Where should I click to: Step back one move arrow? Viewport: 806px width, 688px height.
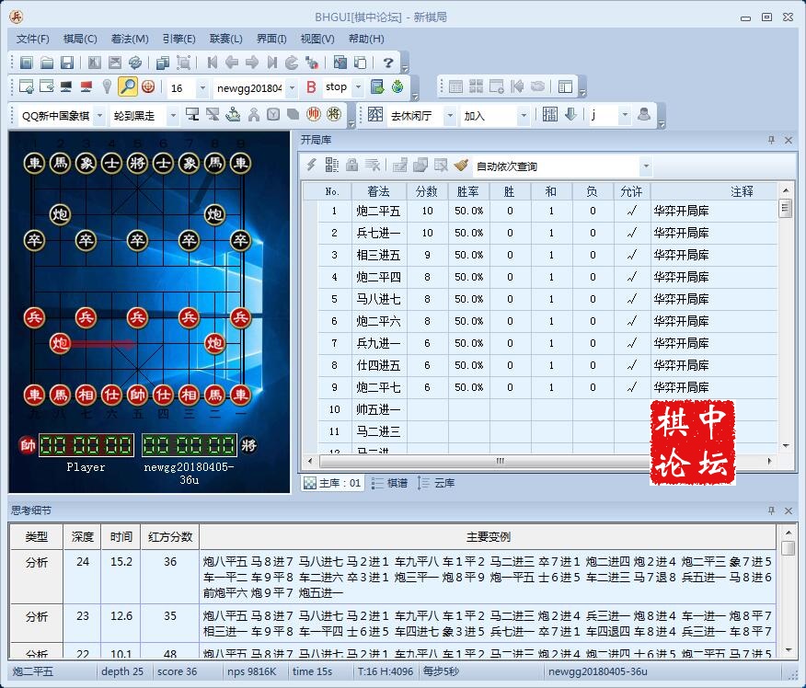click(232, 63)
